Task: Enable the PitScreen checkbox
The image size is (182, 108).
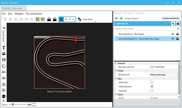Action: click(152, 91)
